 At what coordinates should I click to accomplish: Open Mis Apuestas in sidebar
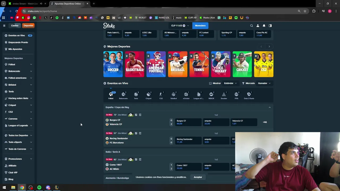18,49
